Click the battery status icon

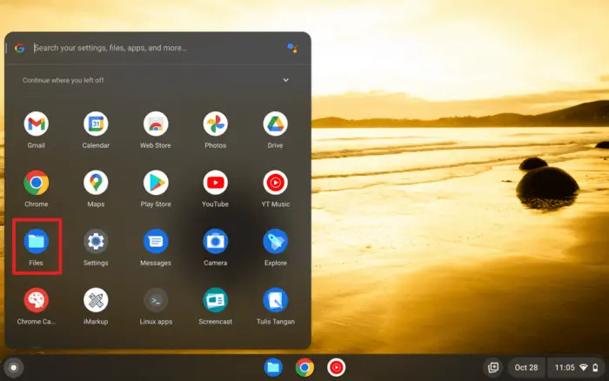pos(595,367)
